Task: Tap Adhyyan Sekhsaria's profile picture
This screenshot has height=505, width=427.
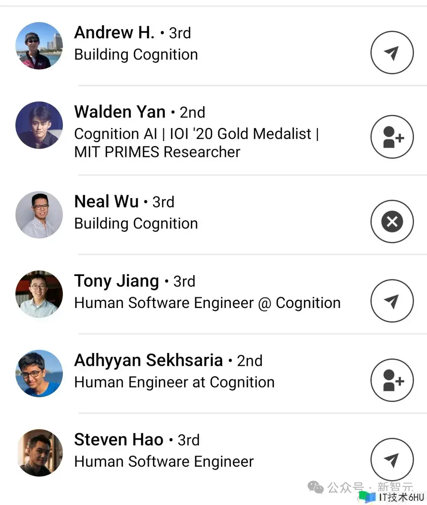Action: pos(39,373)
